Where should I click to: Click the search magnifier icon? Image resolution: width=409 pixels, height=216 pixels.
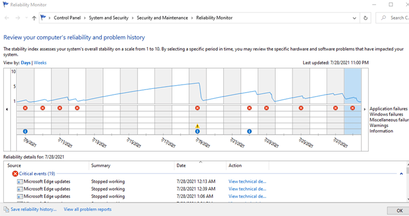click(383, 18)
